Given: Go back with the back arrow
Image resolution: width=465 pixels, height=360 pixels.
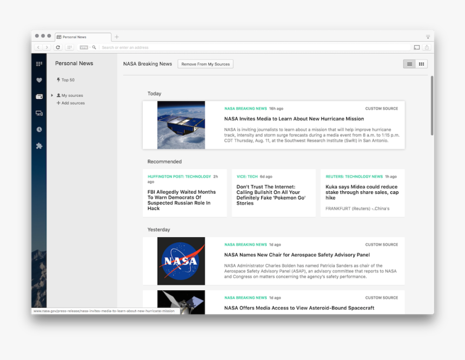Looking at the screenshot, I should (x=38, y=47).
